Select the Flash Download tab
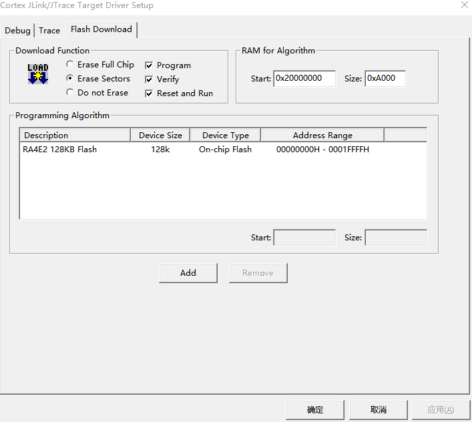472x422 pixels. [101, 29]
